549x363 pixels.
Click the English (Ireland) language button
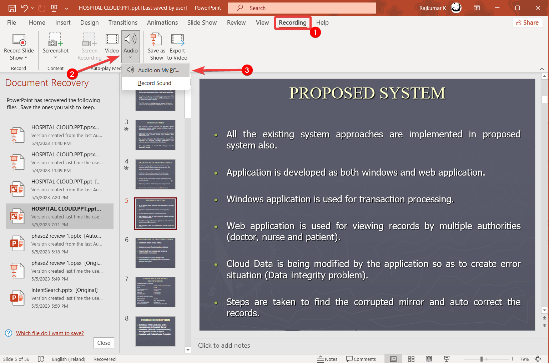(69, 359)
